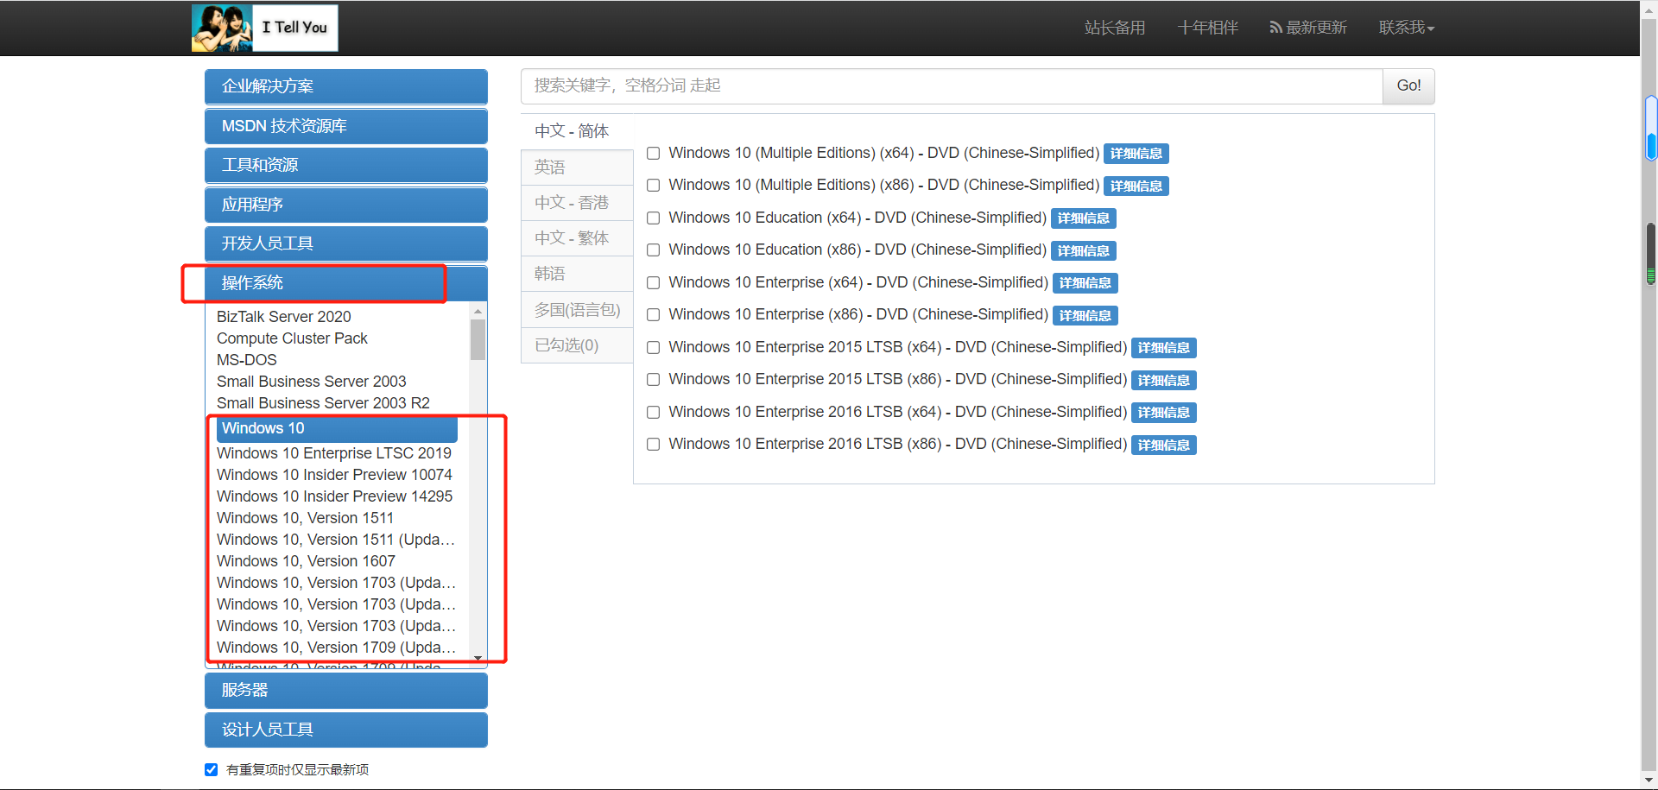Click the RSS icon beside 最新更新
This screenshot has height=790, width=1658.
click(1276, 27)
